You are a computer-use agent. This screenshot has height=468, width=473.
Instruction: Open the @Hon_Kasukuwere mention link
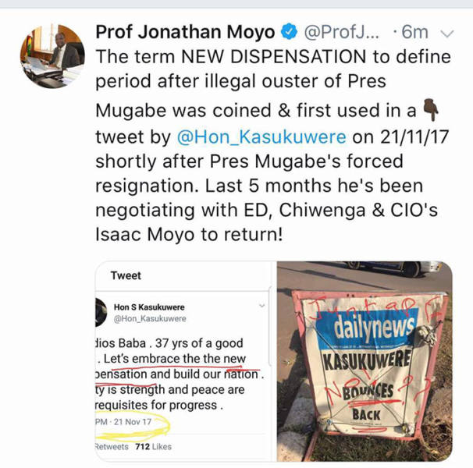coord(261,137)
